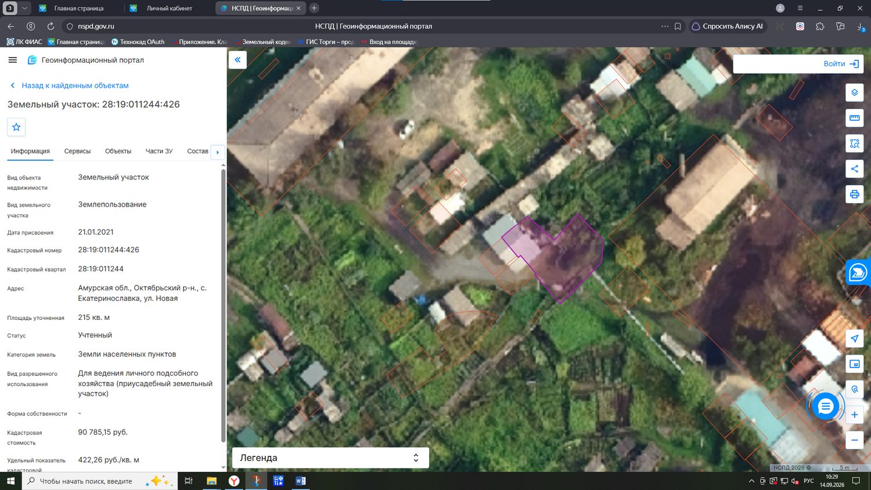Collapse the left information panel
Viewport: 871px width, 490px height.
pyautogui.click(x=237, y=60)
